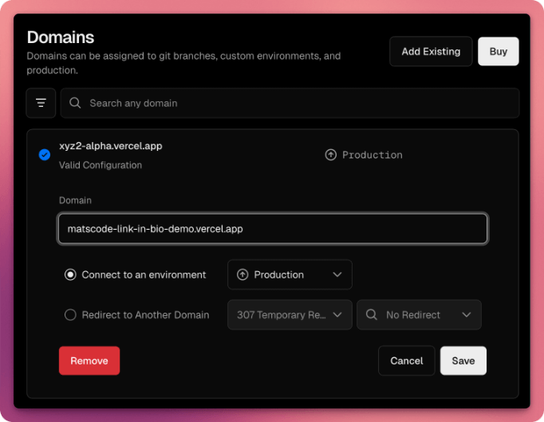The width and height of the screenshot is (544, 422).
Task: Click the red Remove button
Action: [89, 361]
